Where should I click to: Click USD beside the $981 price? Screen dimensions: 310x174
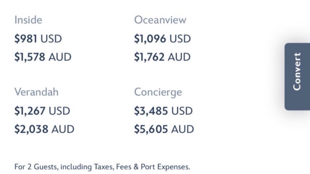(x=51, y=39)
